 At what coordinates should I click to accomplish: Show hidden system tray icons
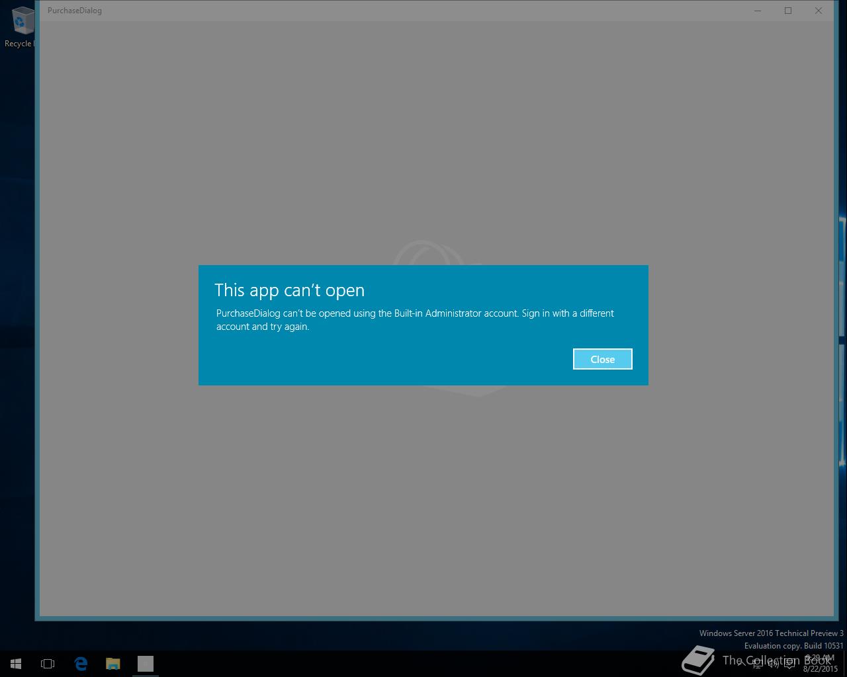(x=741, y=664)
